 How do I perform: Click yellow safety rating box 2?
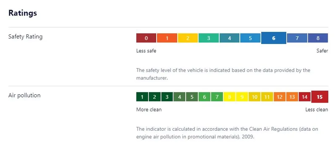click(x=188, y=38)
